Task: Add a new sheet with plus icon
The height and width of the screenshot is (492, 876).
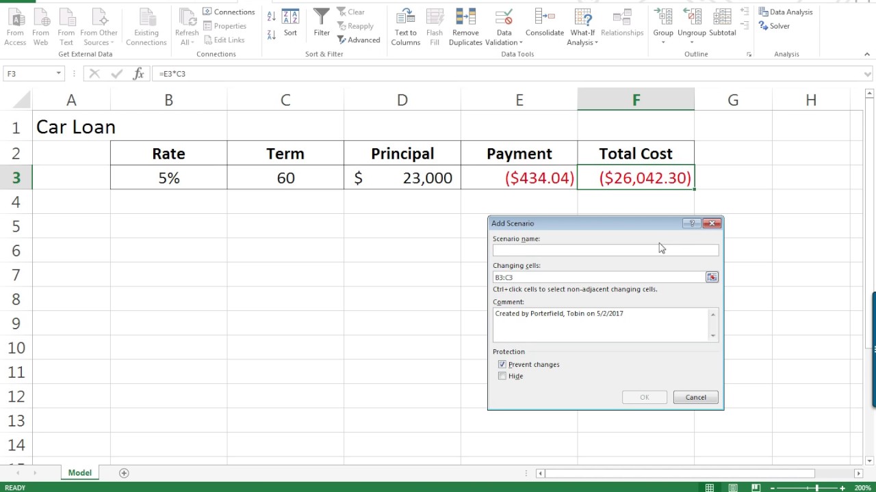Action: 124,473
